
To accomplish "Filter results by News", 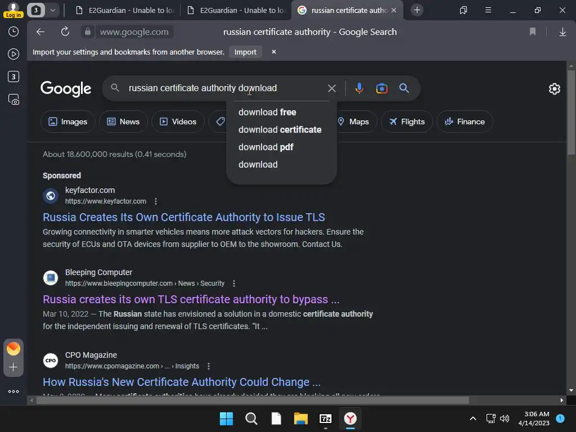I will click(123, 121).
